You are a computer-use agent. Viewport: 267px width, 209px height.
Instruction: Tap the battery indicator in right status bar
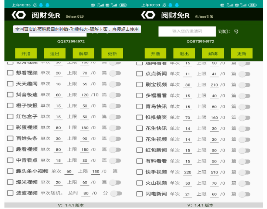pyautogui.click(x=252, y=5)
